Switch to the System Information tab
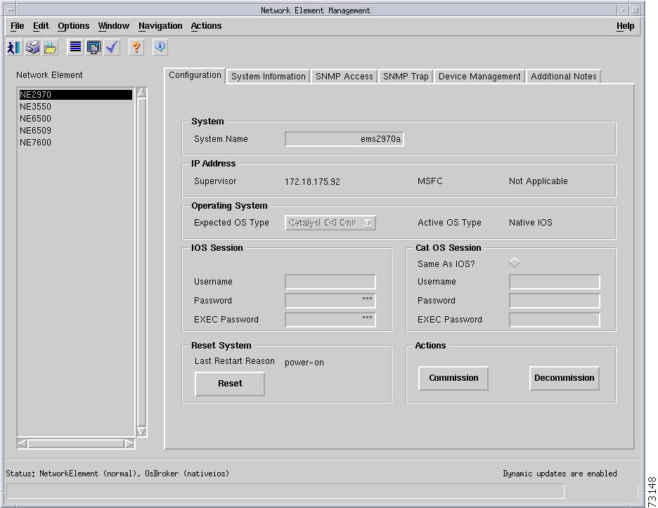The image size is (658, 508). point(268,77)
